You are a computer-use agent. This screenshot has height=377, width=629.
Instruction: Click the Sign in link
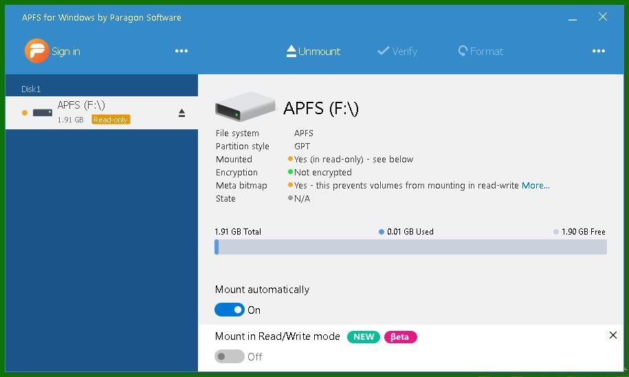pyautogui.click(x=65, y=52)
